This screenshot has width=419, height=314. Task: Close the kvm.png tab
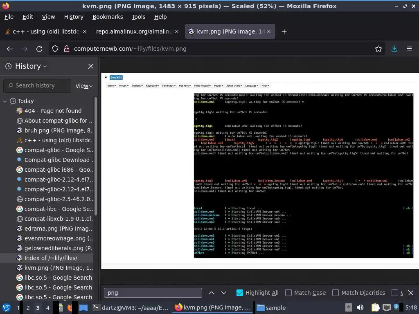[269, 31]
